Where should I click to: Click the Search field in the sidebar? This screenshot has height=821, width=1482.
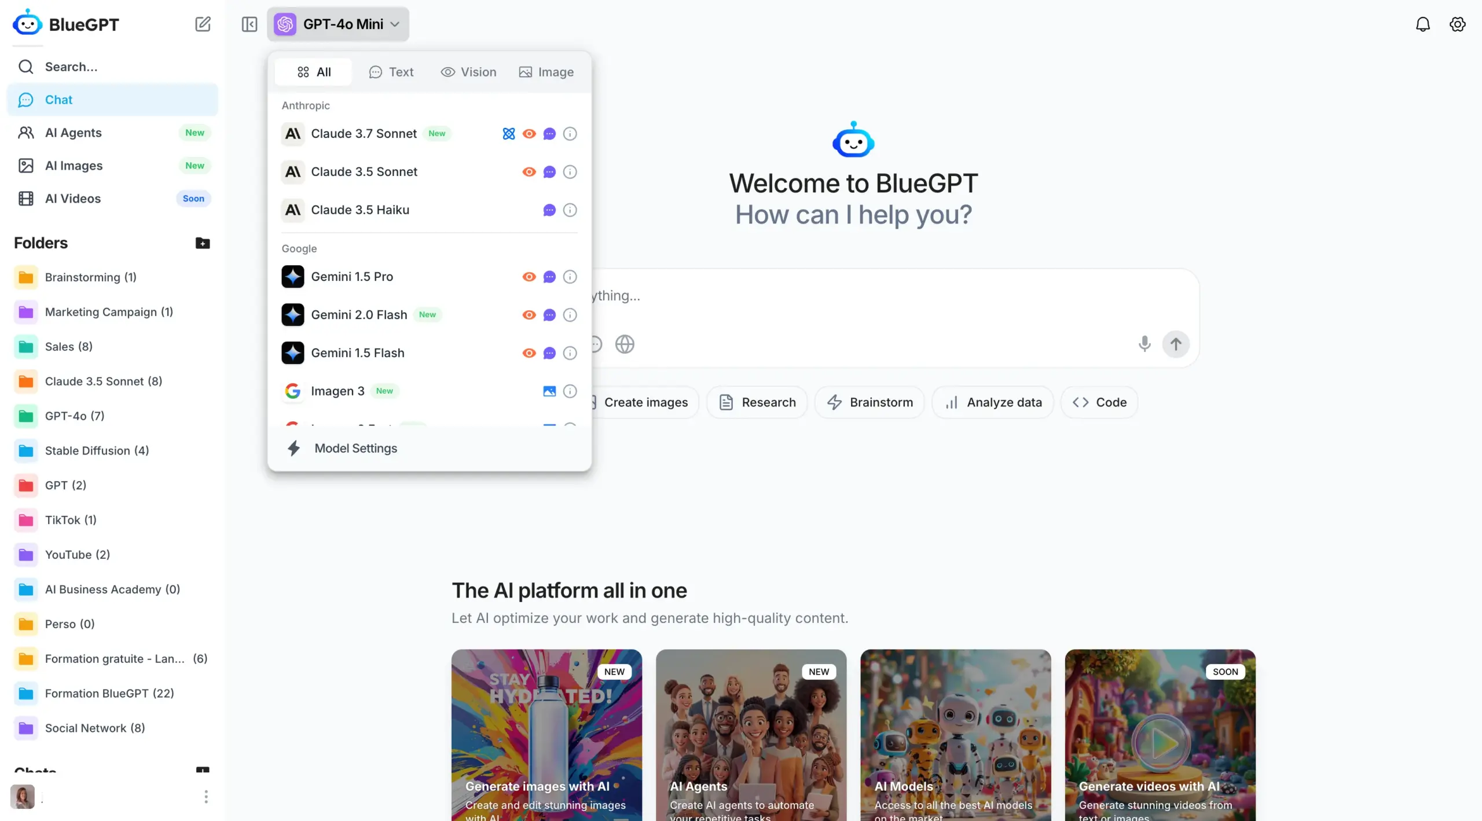[112, 67]
